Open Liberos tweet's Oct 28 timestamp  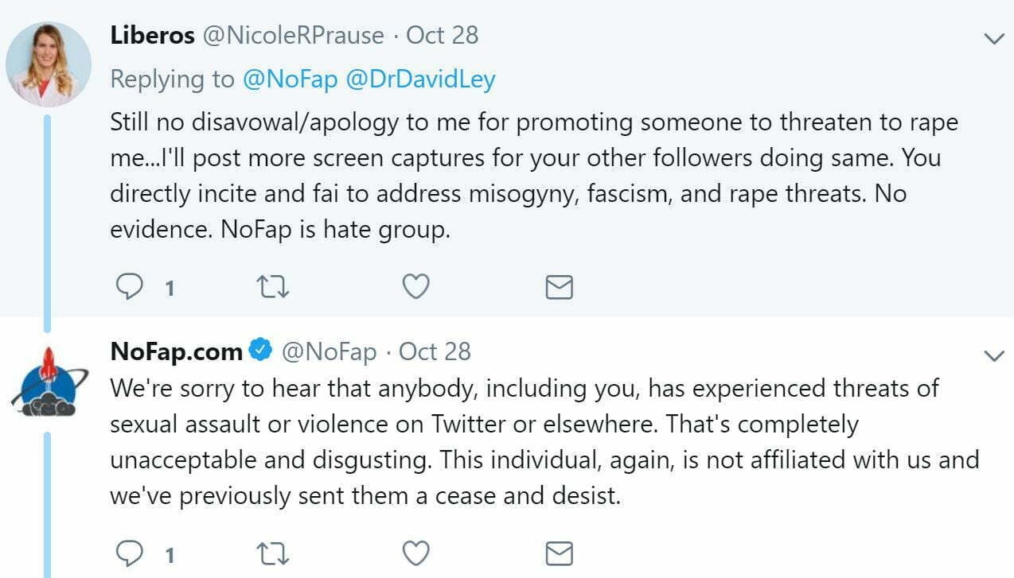(443, 36)
